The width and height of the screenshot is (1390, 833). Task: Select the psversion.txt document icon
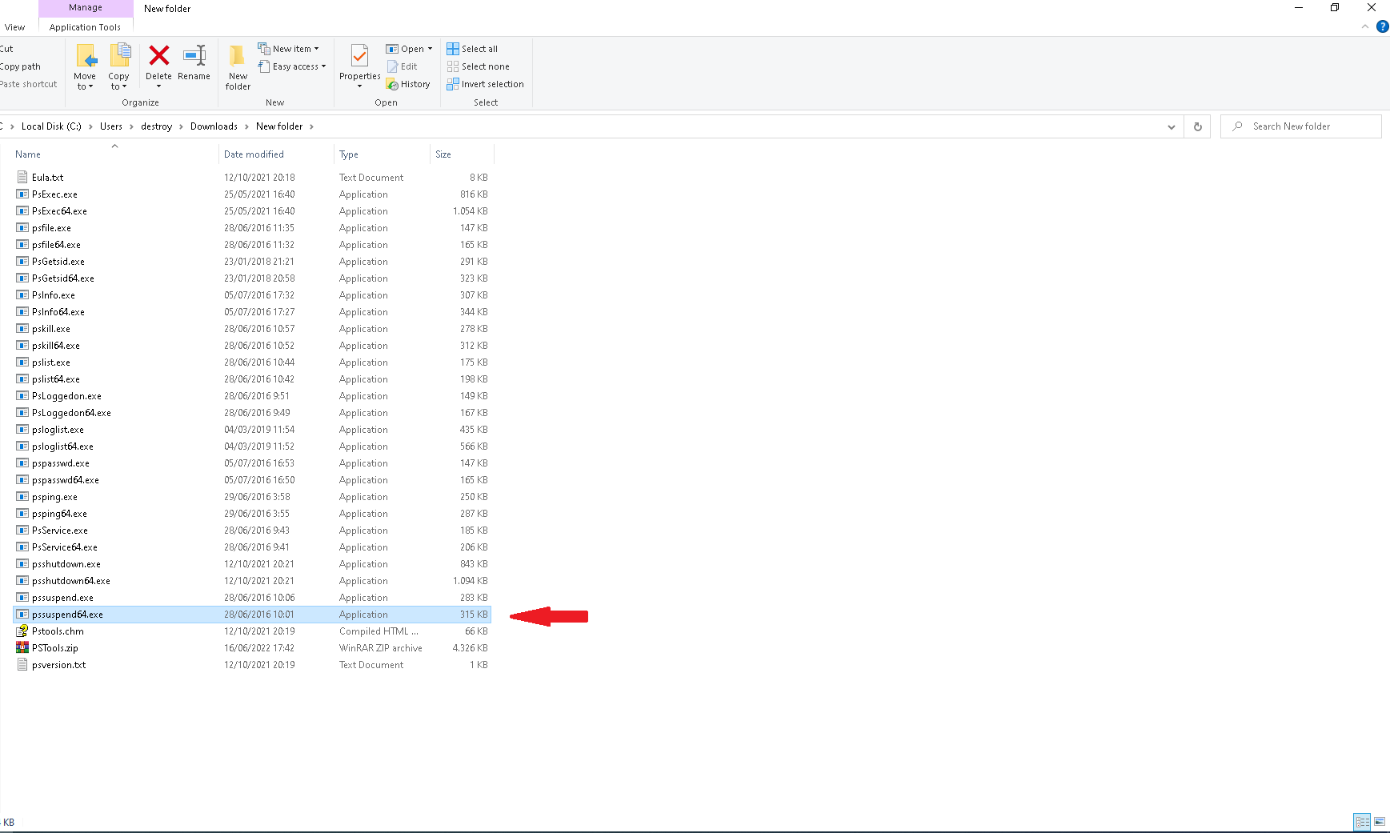click(x=22, y=665)
